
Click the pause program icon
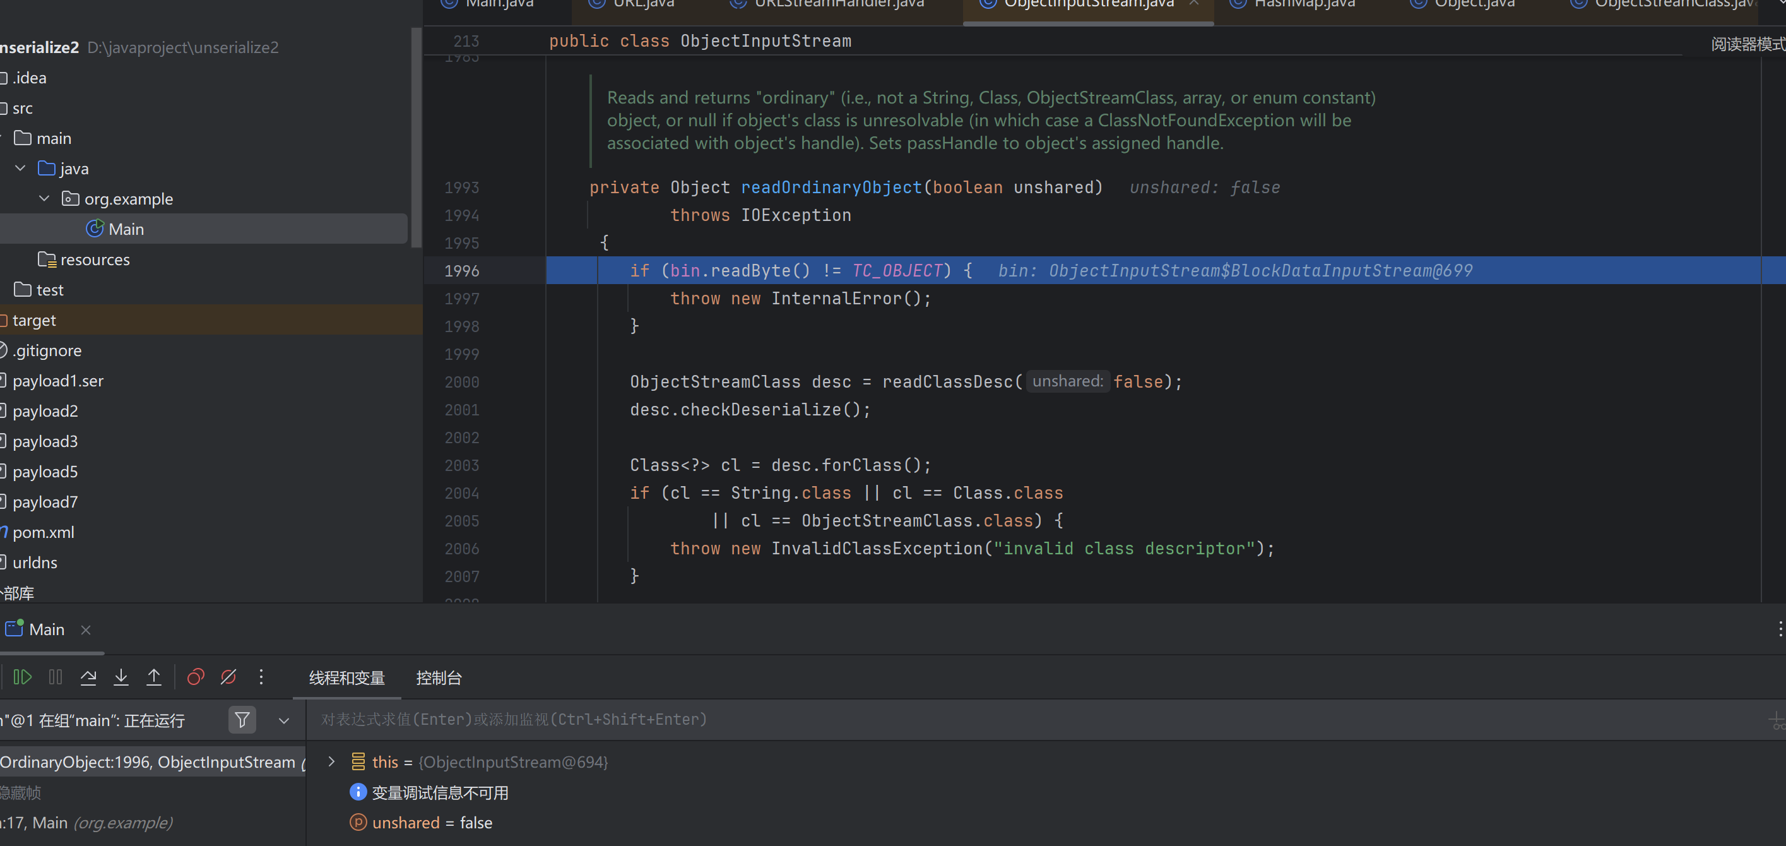[x=56, y=677]
